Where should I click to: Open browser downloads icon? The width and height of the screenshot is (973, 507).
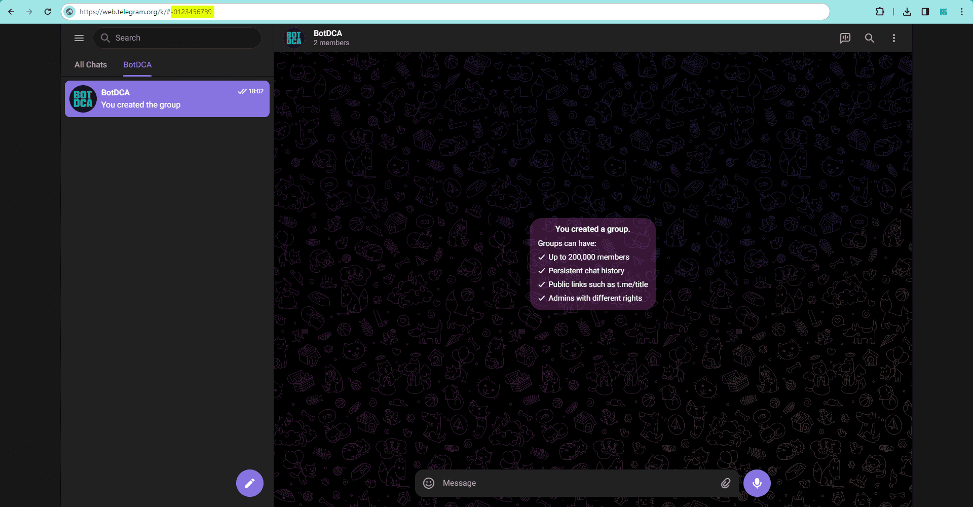[907, 12]
